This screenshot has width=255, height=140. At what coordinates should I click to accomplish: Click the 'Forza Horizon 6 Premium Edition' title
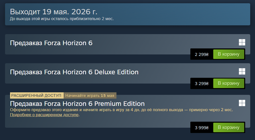pyautogui.click(x=77, y=104)
